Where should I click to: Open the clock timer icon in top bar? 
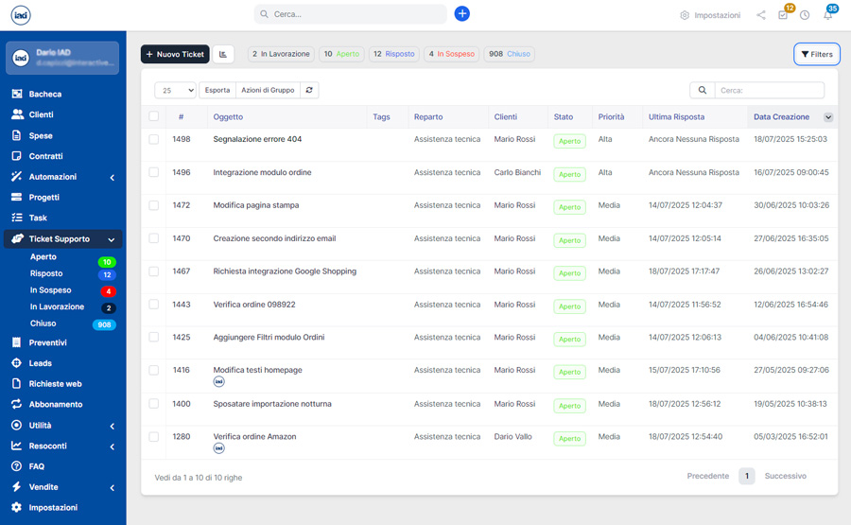(805, 15)
